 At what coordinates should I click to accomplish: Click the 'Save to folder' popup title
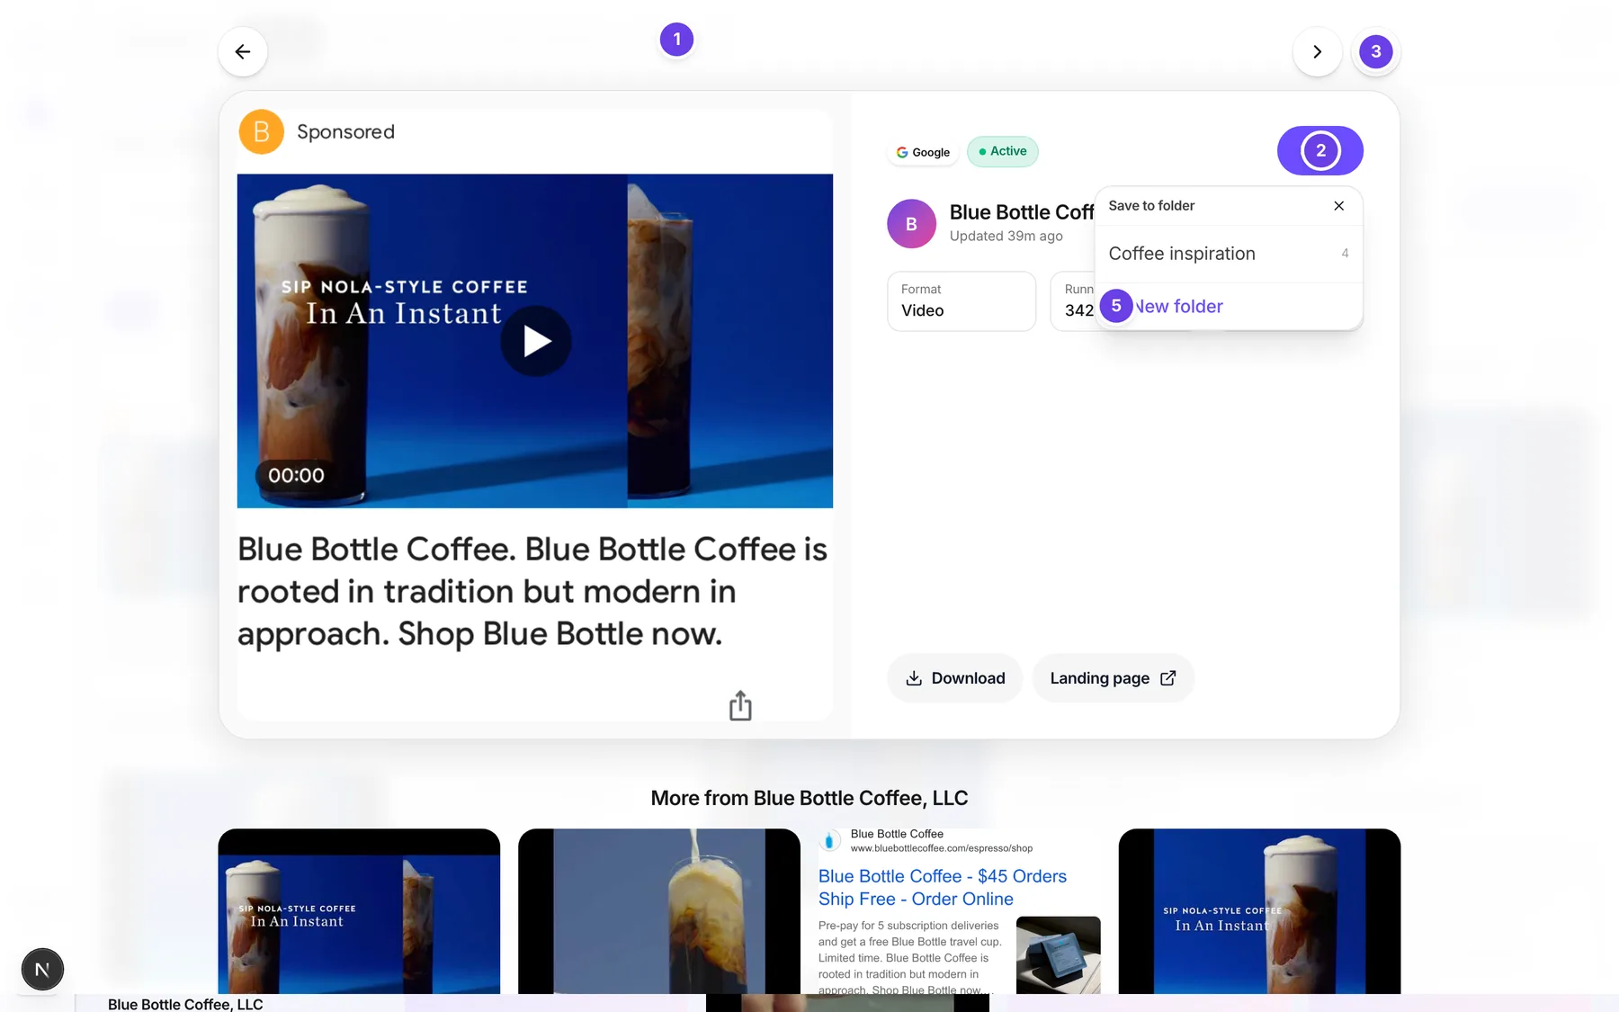tap(1151, 206)
